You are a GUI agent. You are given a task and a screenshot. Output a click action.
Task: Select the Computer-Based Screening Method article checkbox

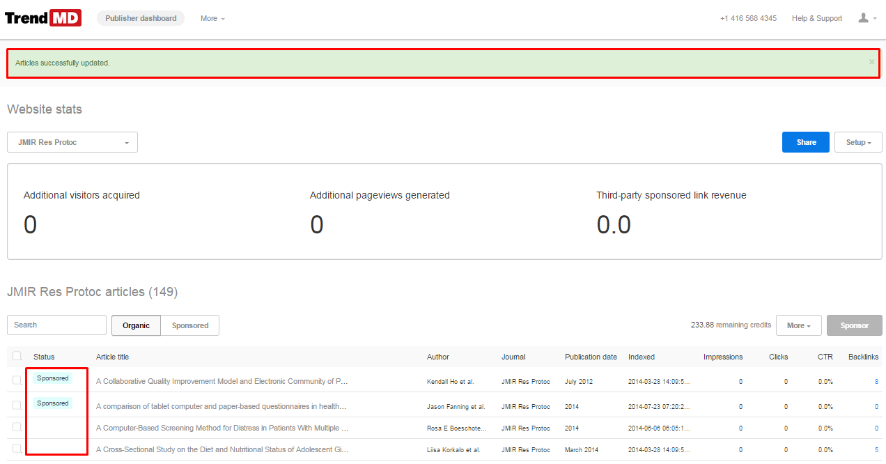(17, 427)
